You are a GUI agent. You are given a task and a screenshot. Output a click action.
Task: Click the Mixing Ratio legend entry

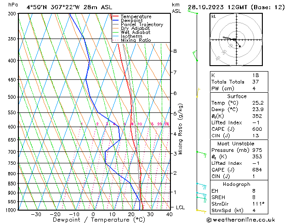click(136, 40)
